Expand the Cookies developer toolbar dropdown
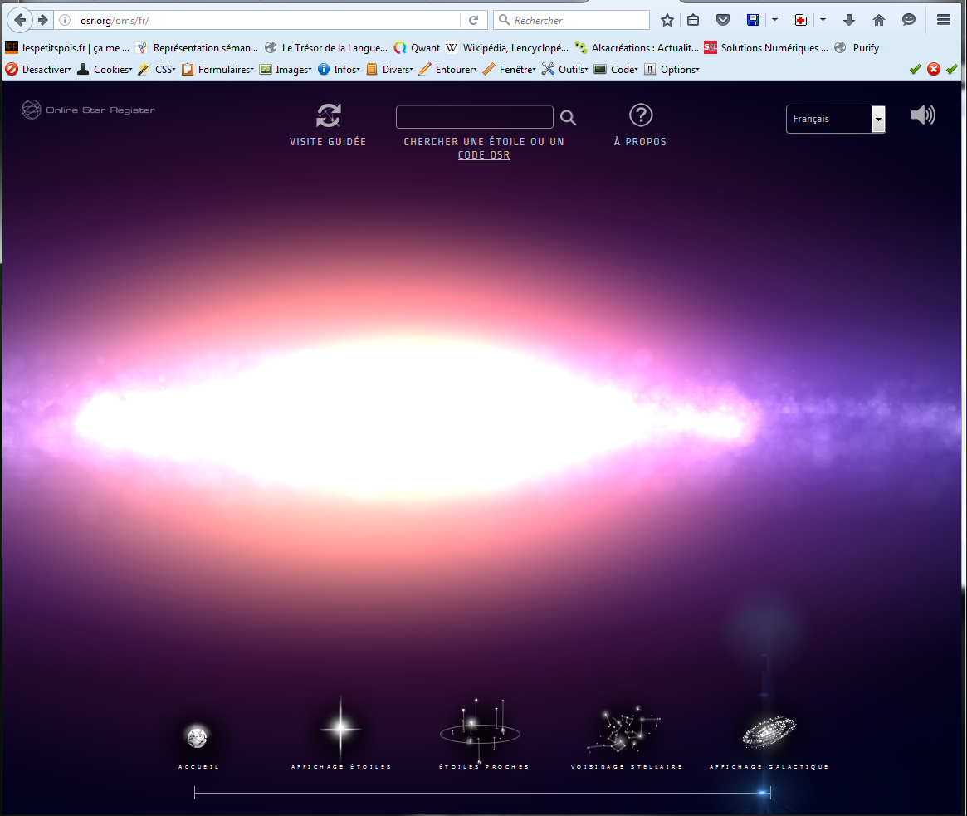Viewport: 967px width, 816px height. [x=105, y=70]
